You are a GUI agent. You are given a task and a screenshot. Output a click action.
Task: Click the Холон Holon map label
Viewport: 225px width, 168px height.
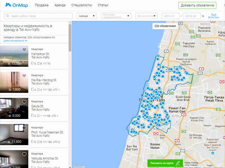click(155, 146)
